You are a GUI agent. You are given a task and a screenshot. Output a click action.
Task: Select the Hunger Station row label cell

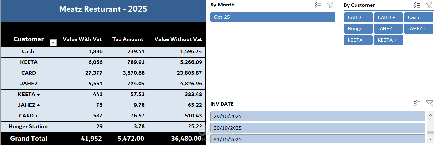click(x=29, y=127)
